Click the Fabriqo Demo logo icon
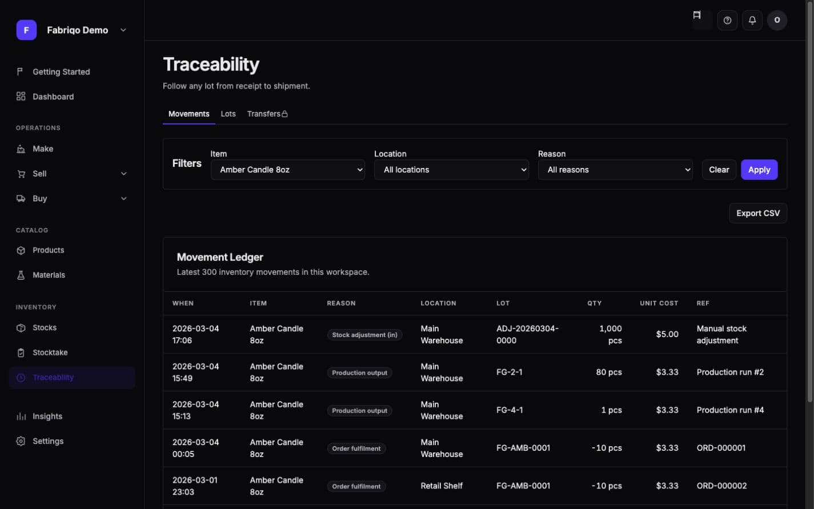Viewport: 814px width, 509px height. pyautogui.click(x=26, y=30)
